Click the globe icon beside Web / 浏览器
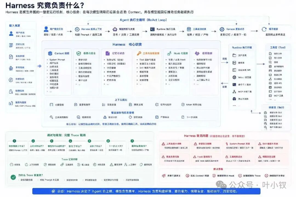 click(x=234, y=77)
